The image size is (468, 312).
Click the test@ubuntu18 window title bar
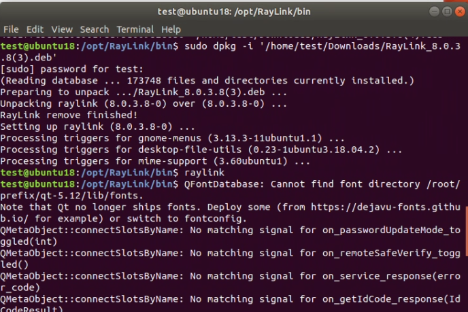(234, 12)
